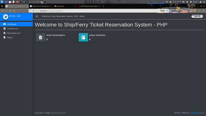Open the logout session icon

point(204,2)
